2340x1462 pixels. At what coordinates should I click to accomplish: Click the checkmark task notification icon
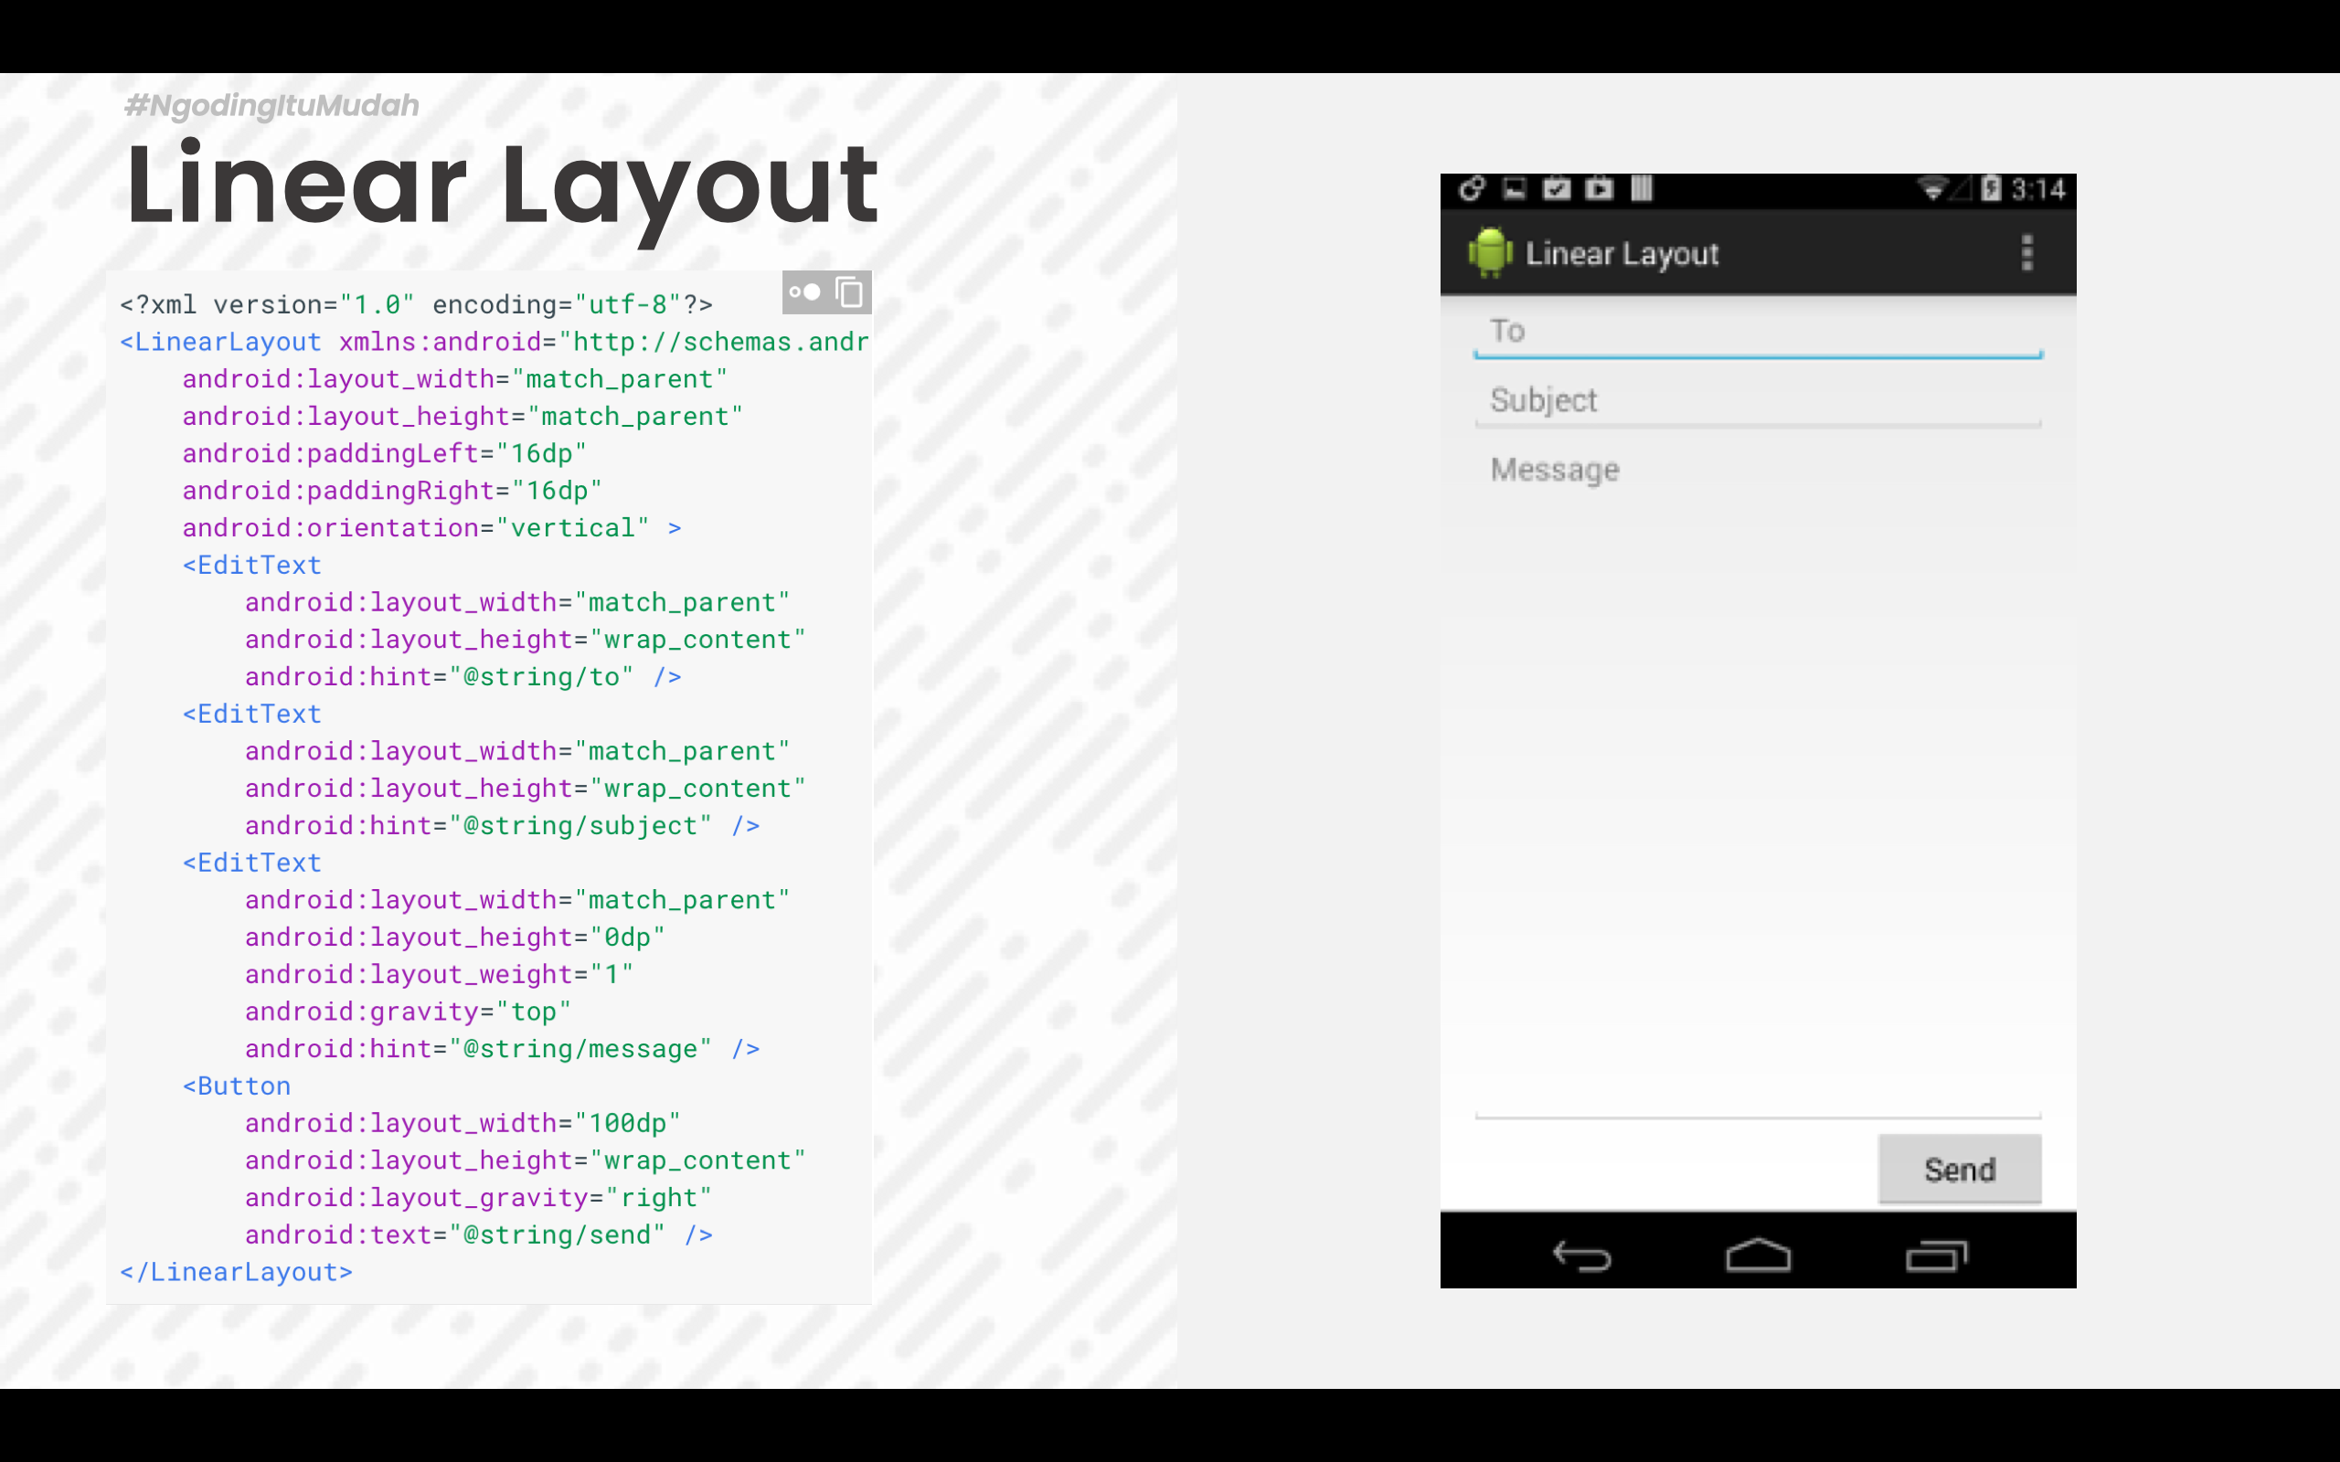point(1557,188)
